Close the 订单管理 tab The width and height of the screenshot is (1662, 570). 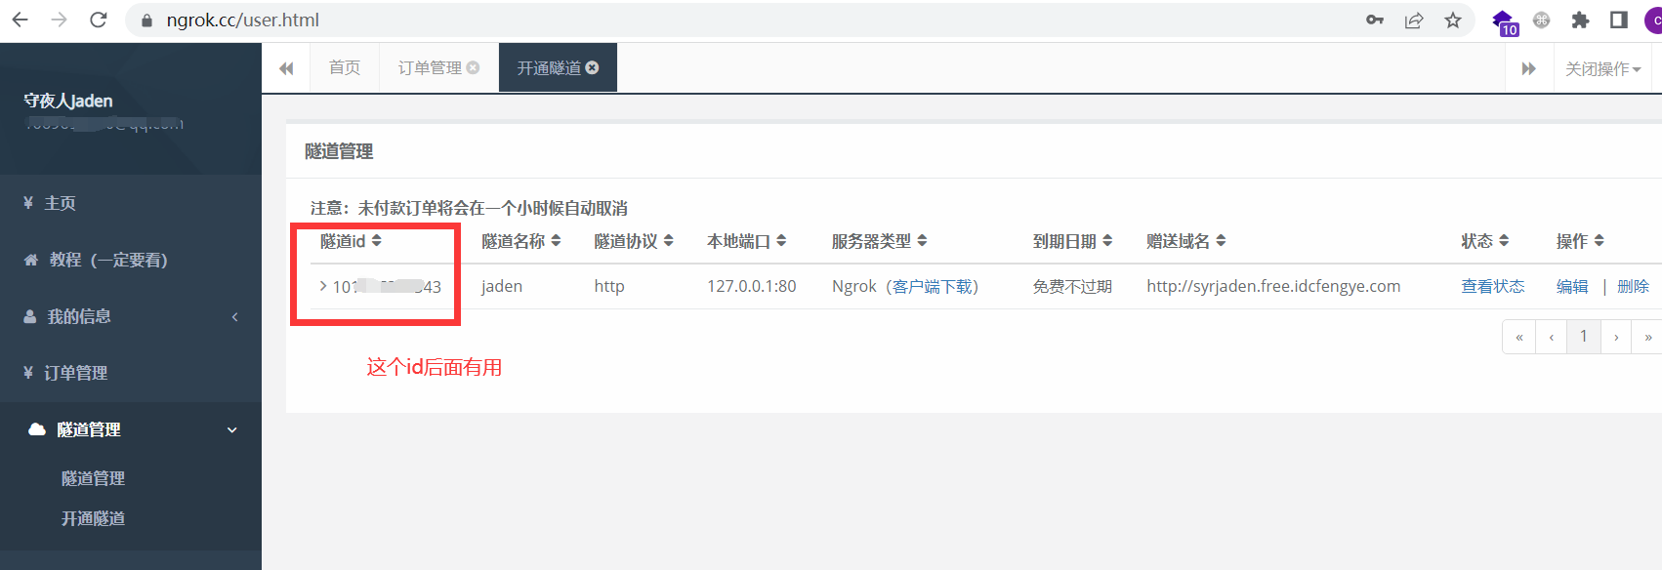click(x=474, y=67)
